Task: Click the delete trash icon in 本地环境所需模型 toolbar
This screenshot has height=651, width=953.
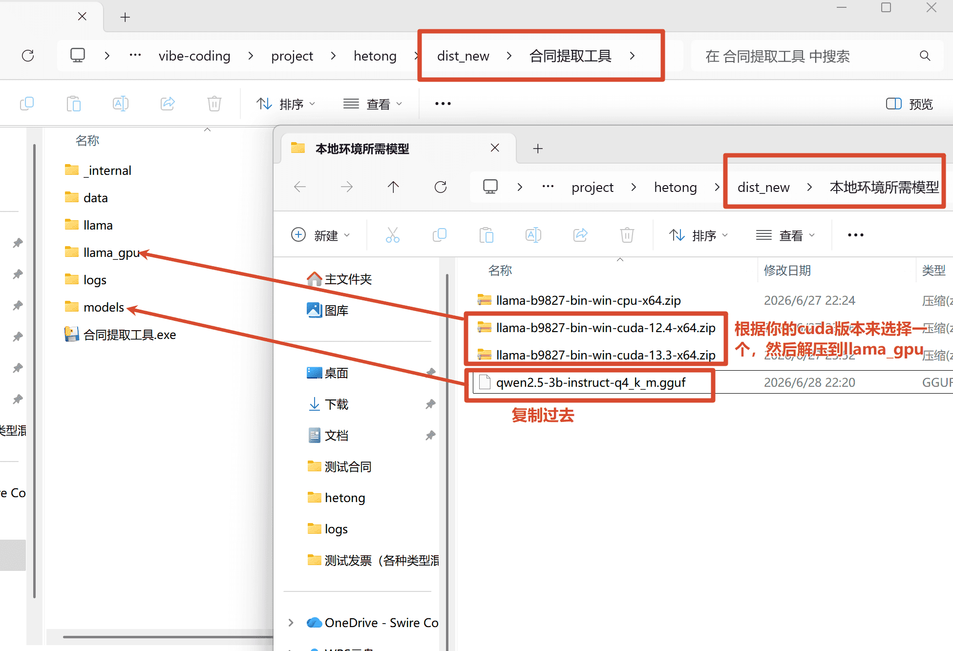Action: (627, 235)
